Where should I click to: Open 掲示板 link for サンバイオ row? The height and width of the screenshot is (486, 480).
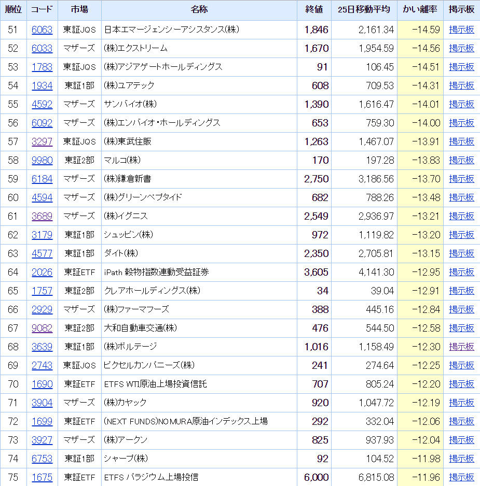(461, 104)
